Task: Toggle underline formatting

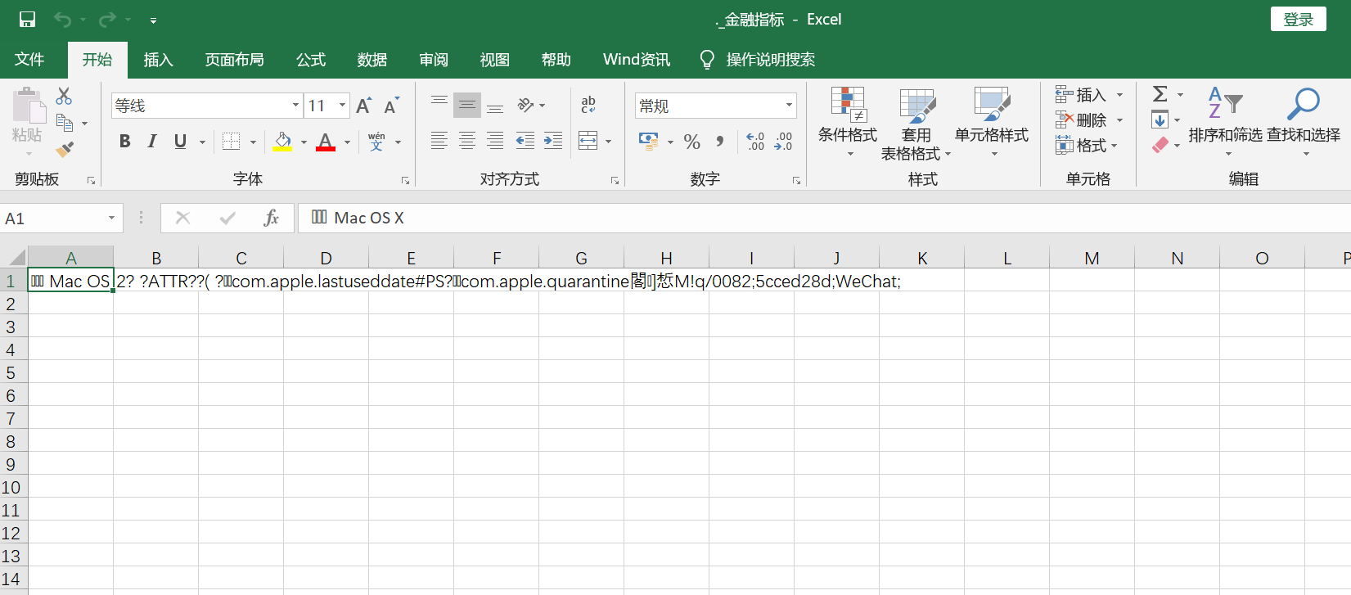Action: (180, 142)
